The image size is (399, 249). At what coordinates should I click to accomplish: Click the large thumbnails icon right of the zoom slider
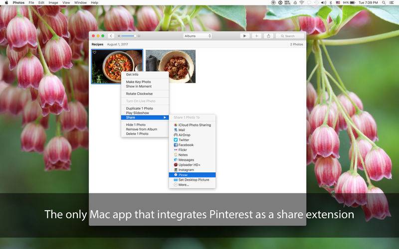click(139, 36)
